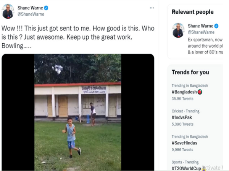Click verified badge in Relevant people panel
229x171 pixels.
pos(216,26)
